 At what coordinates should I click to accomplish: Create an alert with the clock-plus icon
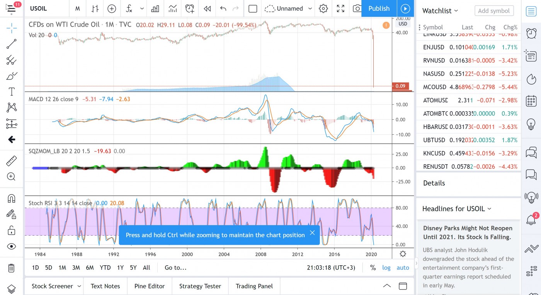click(x=190, y=8)
